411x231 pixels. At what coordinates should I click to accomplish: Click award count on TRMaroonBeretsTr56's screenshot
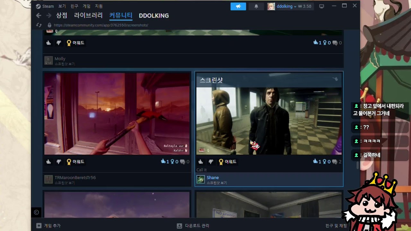pos(174,162)
